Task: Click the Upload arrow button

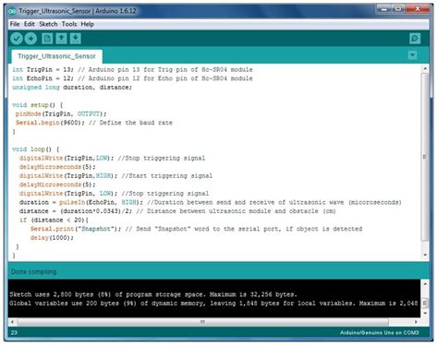Action: tap(30, 39)
